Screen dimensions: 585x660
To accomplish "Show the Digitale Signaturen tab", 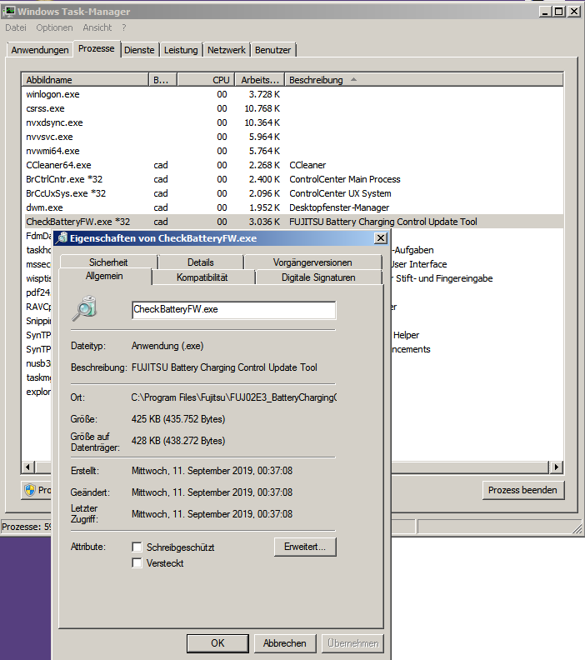I will [x=318, y=277].
